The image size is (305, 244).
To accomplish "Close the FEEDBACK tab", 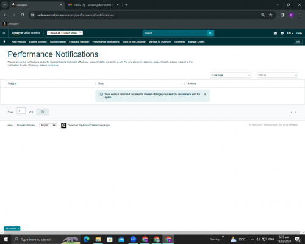I will (x=18, y=229).
